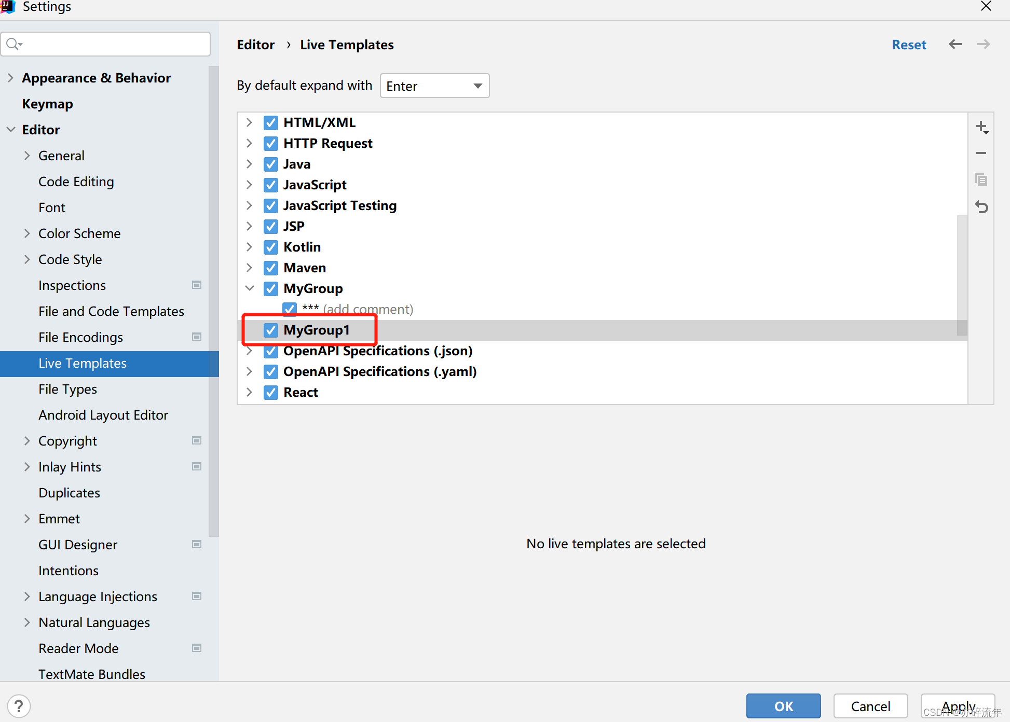
Task: Disable the Maven template group checkbox
Action: coord(271,268)
